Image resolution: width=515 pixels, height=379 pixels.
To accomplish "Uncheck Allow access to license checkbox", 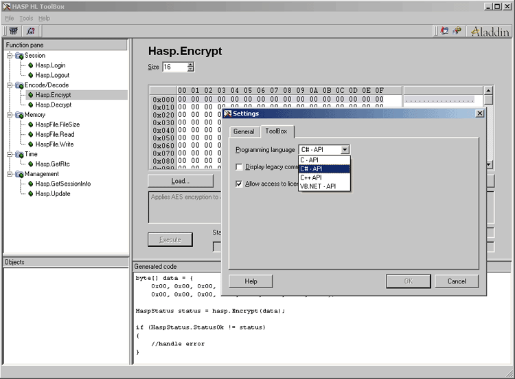I will click(x=239, y=184).
